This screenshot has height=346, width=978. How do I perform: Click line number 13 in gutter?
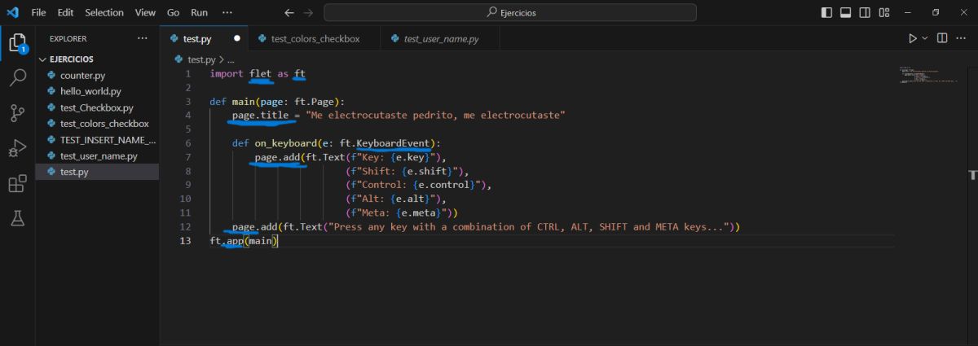pos(185,241)
